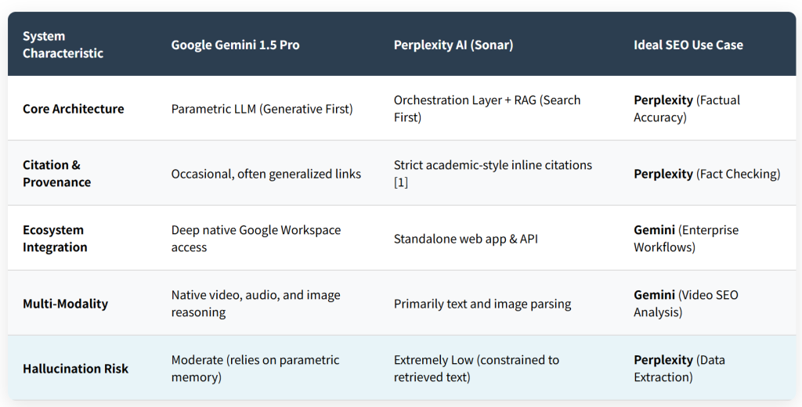The image size is (802, 407).
Task: Select the Orchestration Layer + RAG cell
Action: coord(487,108)
